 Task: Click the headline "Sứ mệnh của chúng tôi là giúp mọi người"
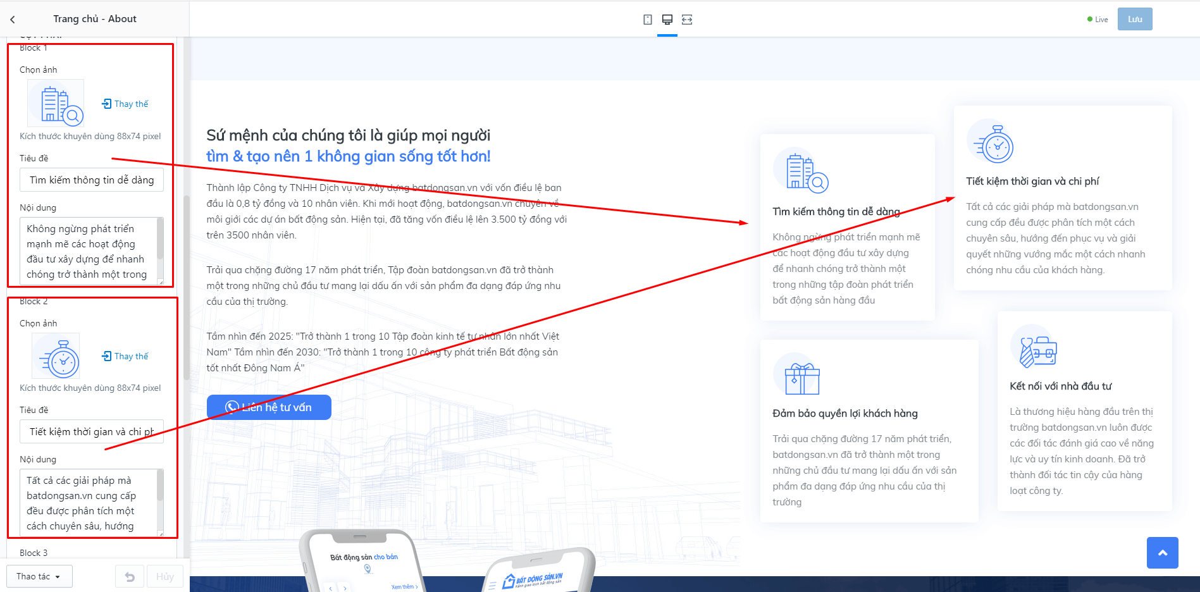coord(349,135)
